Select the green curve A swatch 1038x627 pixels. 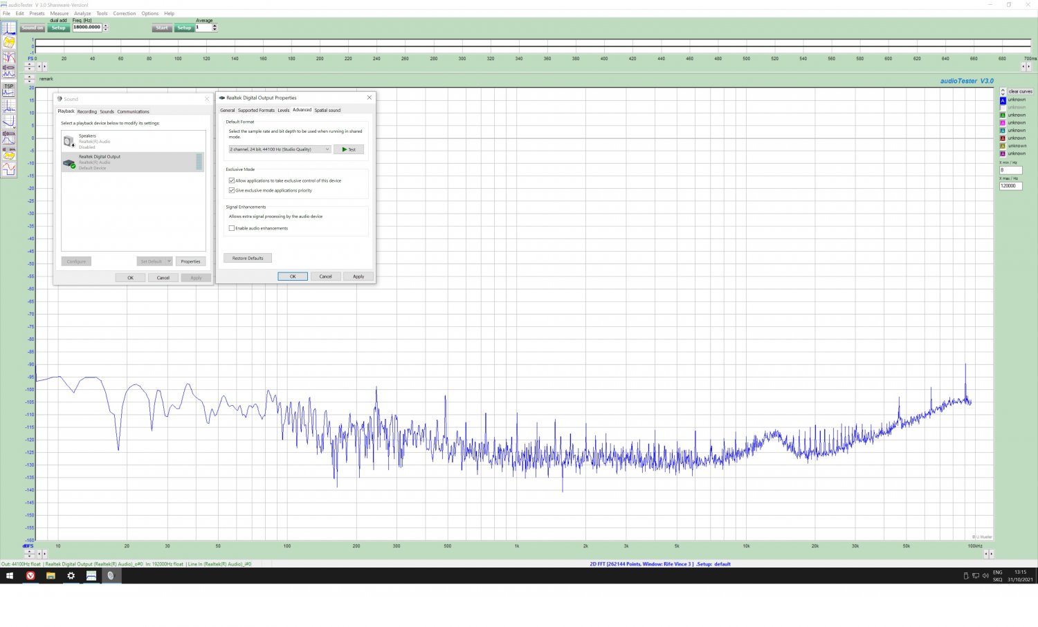1003,115
